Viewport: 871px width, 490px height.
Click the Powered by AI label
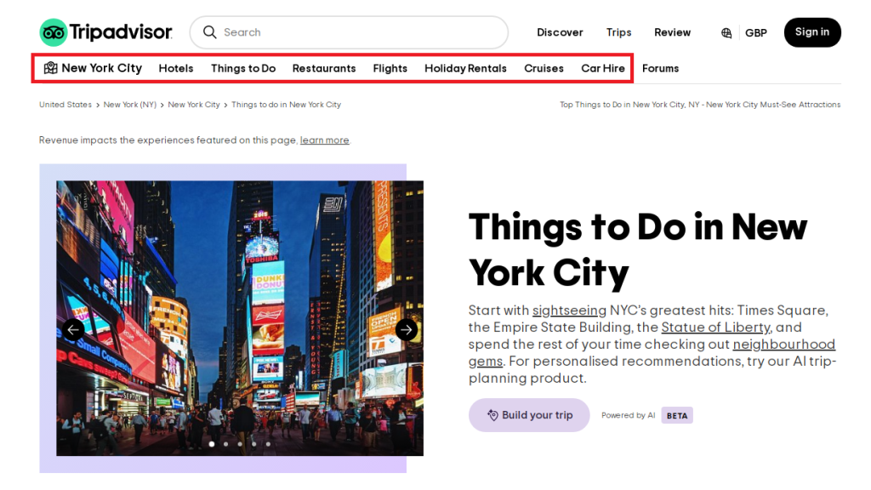click(629, 415)
